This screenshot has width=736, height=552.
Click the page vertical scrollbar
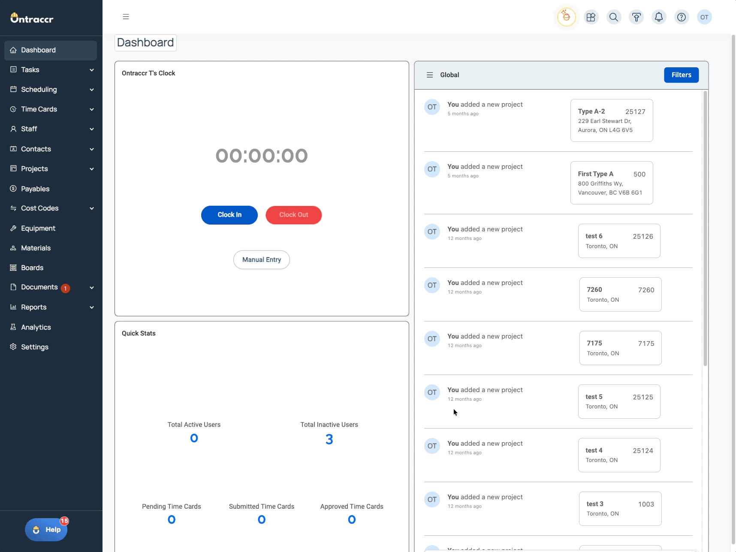[733, 290]
